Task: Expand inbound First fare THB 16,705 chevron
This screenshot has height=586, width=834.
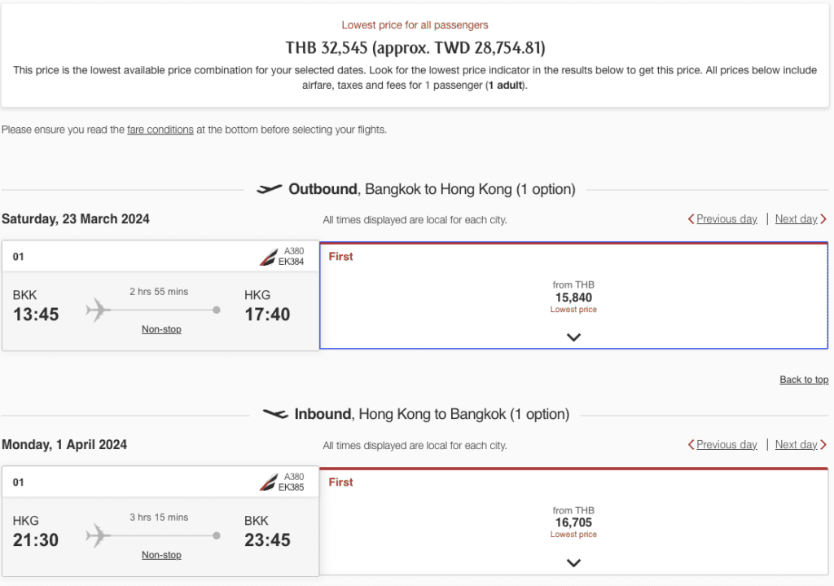Action: (x=573, y=562)
